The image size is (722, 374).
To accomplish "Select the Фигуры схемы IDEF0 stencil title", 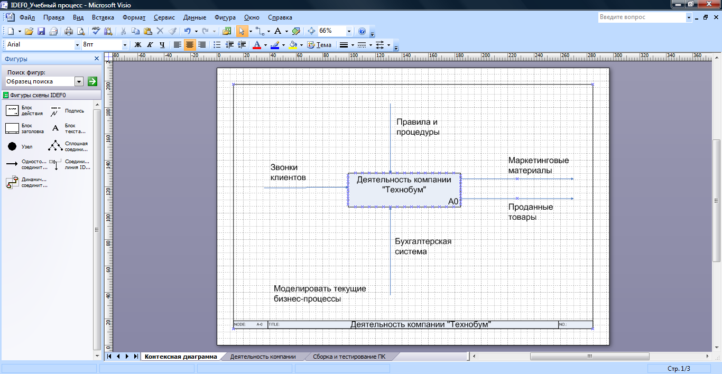I will click(51, 95).
